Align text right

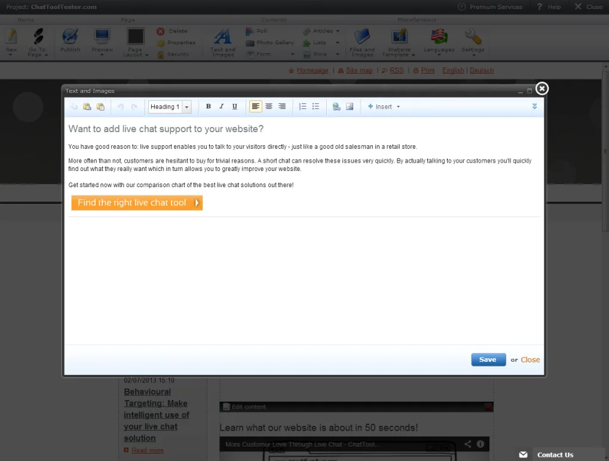click(x=282, y=106)
